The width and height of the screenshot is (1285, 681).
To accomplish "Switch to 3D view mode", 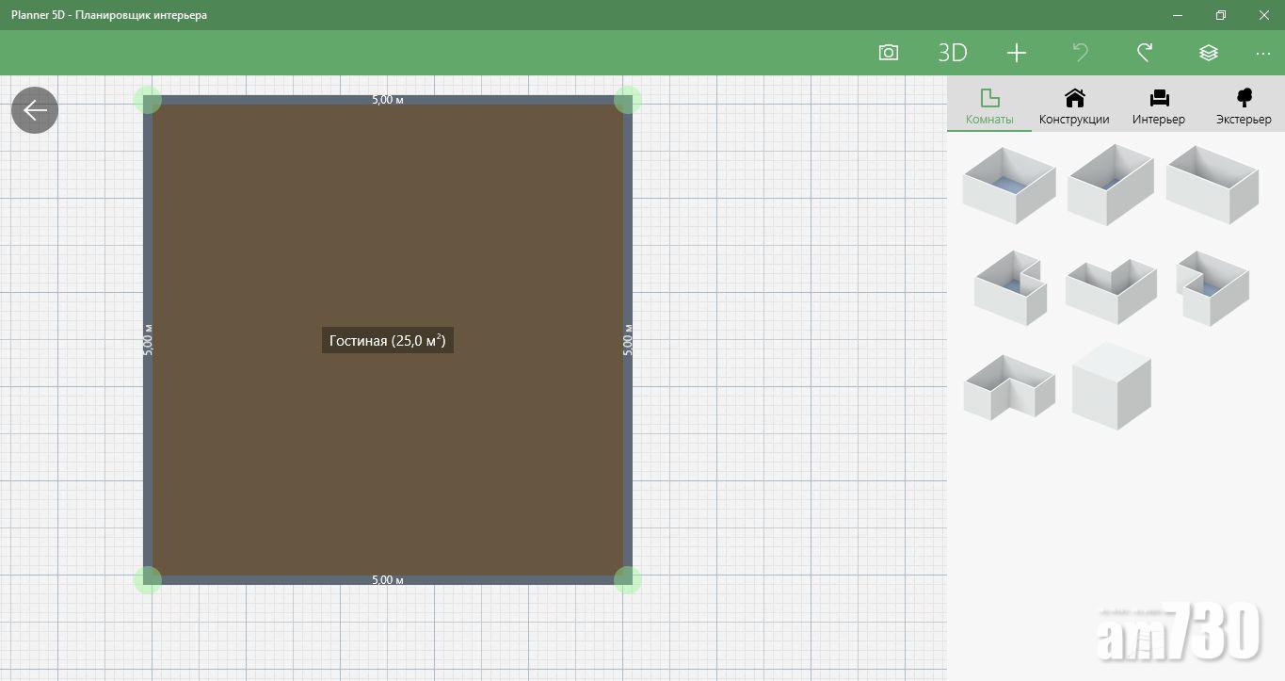I will coord(952,53).
